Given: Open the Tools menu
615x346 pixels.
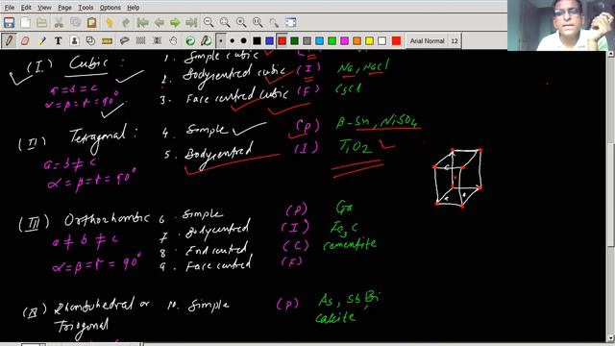Looking at the screenshot, I should (x=86, y=8).
